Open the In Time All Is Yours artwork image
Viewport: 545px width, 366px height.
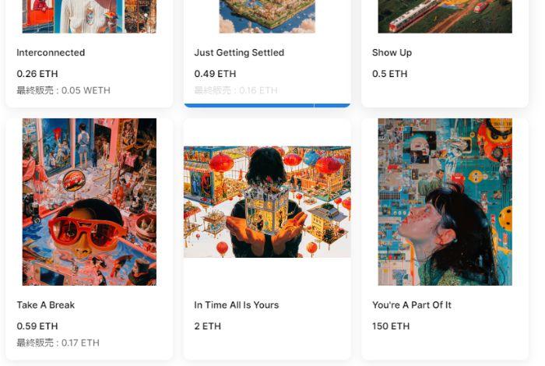(267, 202)
